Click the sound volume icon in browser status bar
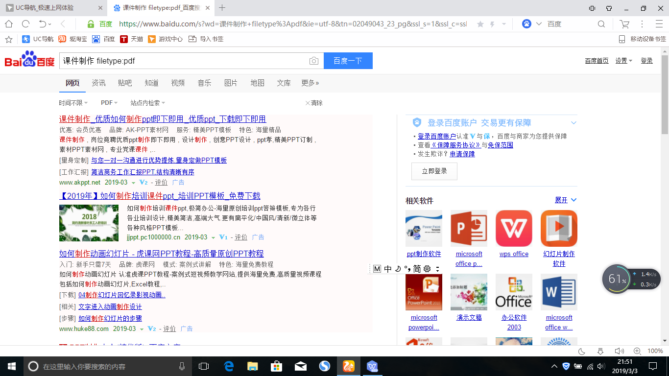Image resolution: width=669 pixels, height=376 pixels. 619,351
